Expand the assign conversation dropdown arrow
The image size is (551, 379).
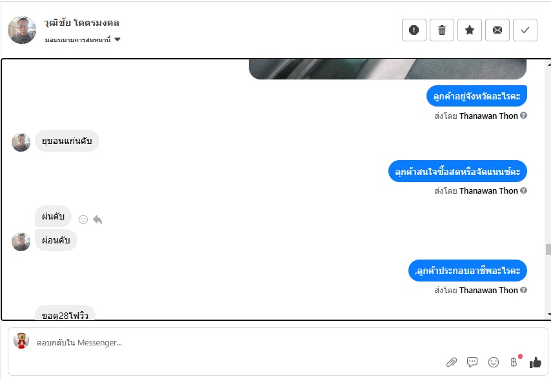click(117, 39)
